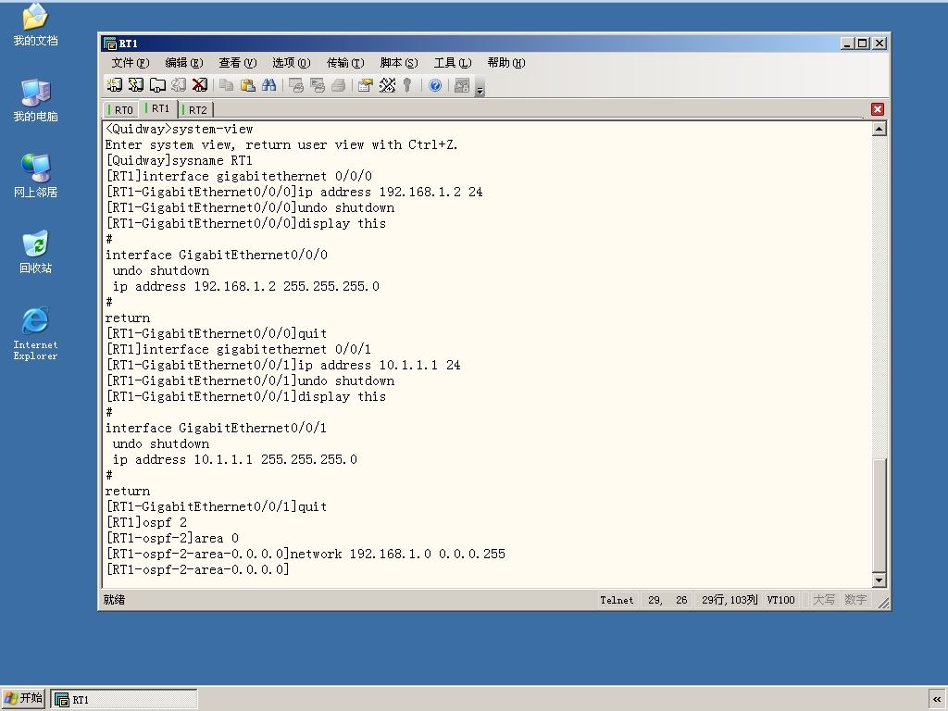Click the VT100 status bar entry
This screenshot has height=711, width=948.
(780, 600)
